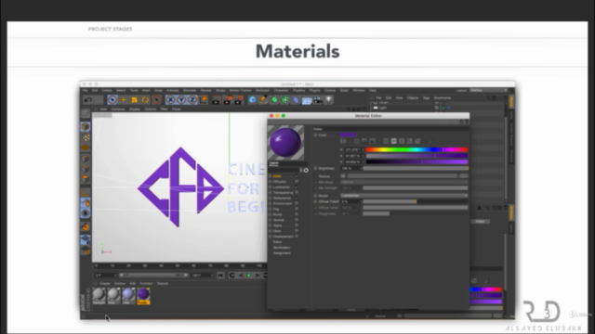Screen dimensions: 595x334
Task: Add a Cube primitive object
Action: 252,99
